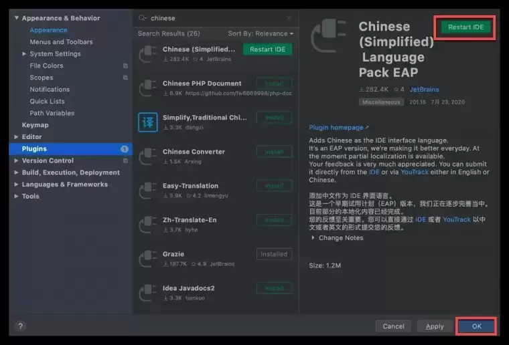
Task: Install the Zh-Translate-En plugin
Action: pyautogui.click(x=274, y=220)
